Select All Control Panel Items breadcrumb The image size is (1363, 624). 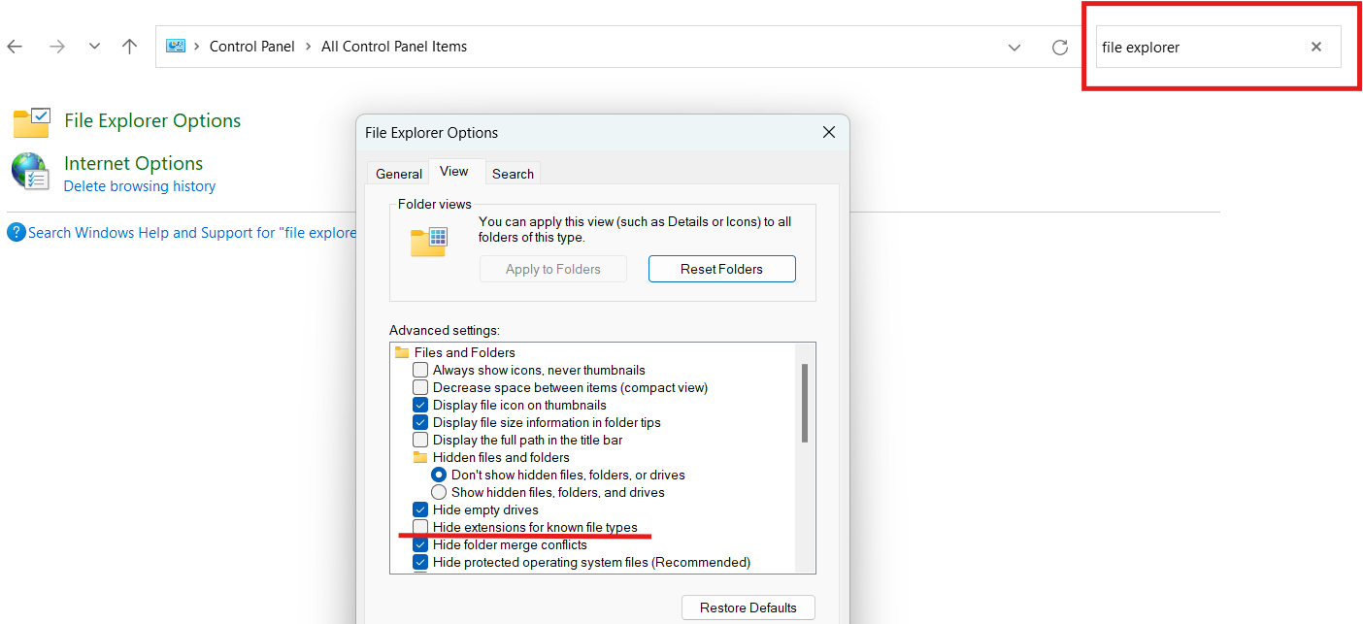point(394,47)
